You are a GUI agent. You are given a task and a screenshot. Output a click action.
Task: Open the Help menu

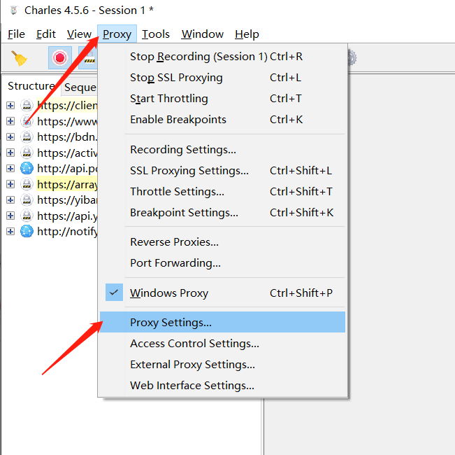(x=247, y=34)
